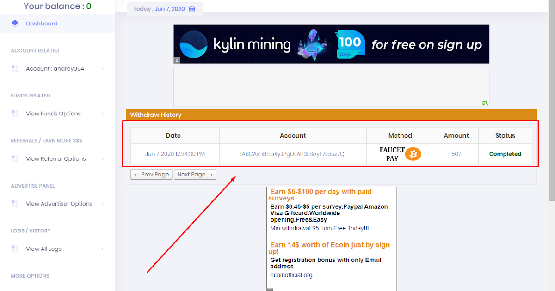Click the View Advertiser Options icon
Image resolution: width=555 pixels, height=291 pixels.
(15, 204)
